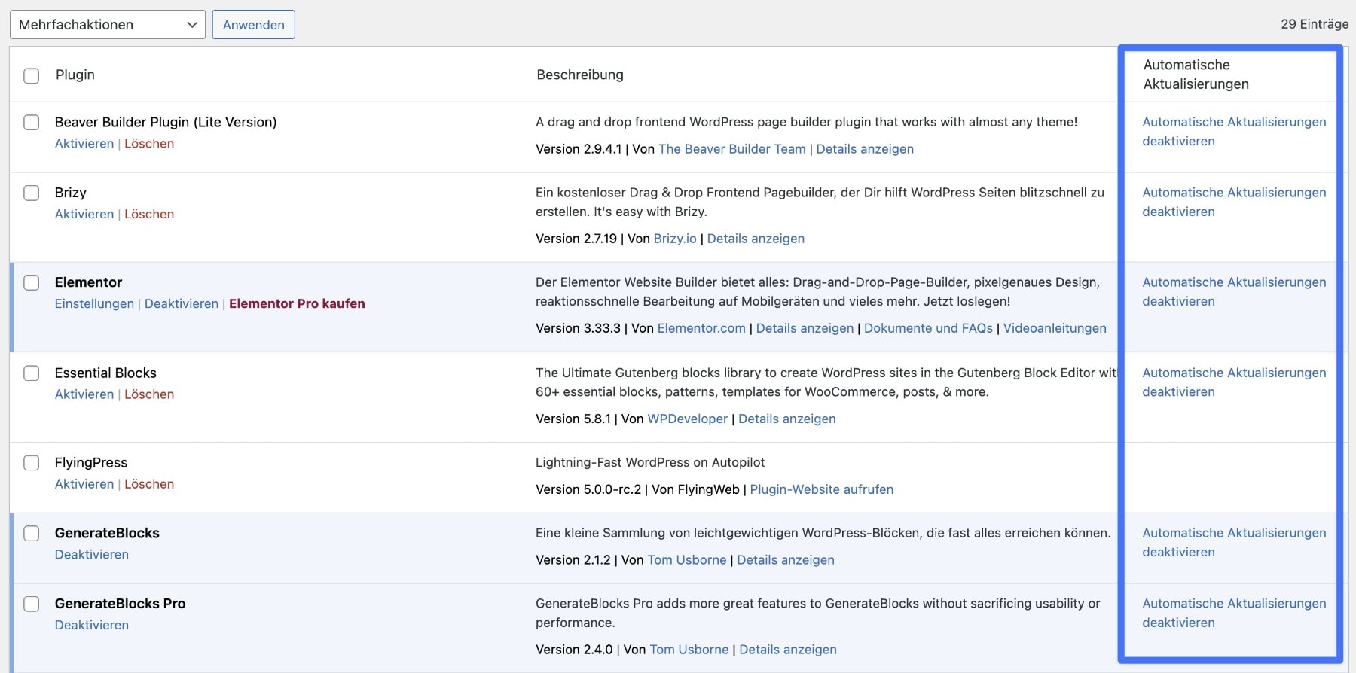Show details for Brizy plugin
This screenshot has height=673, width=1356.
[x=756, y=239]
